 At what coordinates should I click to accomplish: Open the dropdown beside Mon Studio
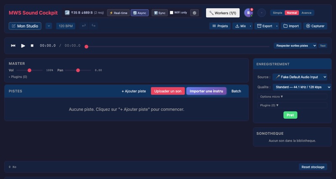pyautogui.click(x=49, y=26)
